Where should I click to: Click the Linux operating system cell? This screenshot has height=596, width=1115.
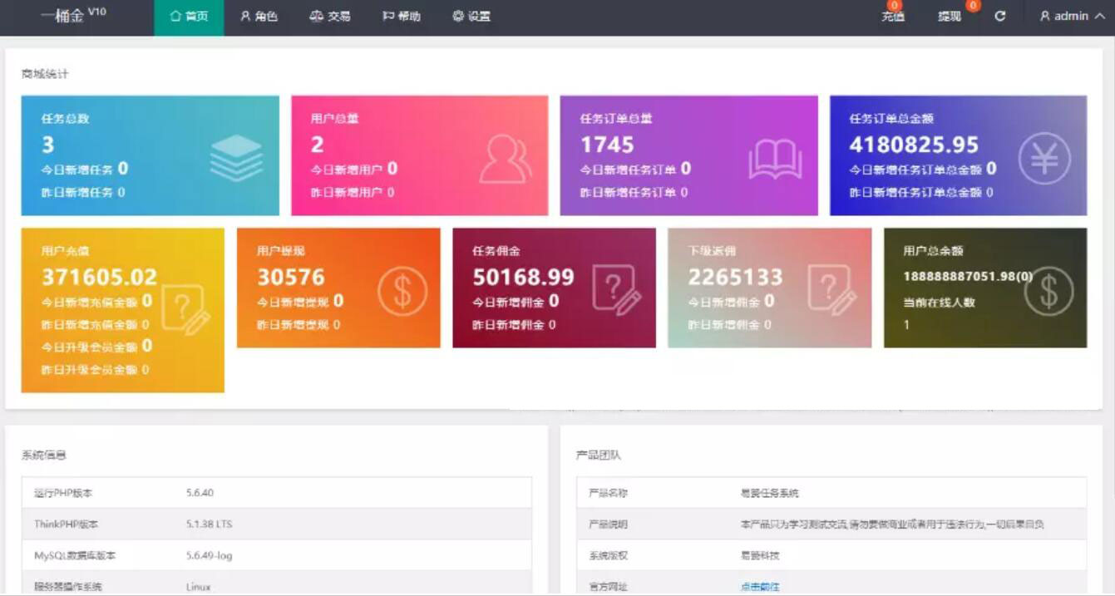198,587
